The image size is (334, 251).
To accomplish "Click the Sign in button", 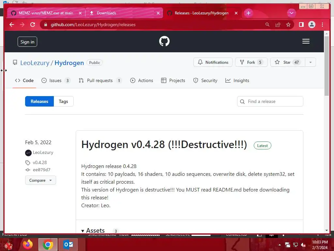I will [x=27, y=42].
